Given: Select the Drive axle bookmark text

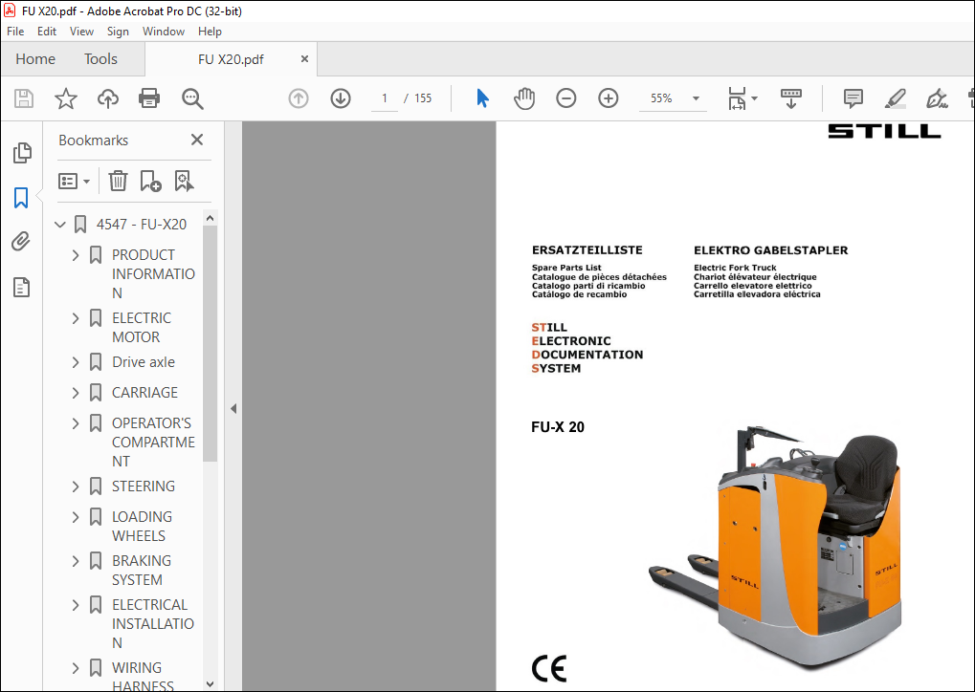Looking at the screenshot, I should point(143,362).
